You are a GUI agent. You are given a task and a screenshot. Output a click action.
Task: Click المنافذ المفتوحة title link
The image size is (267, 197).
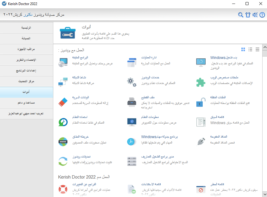click(x=219, y=137)
